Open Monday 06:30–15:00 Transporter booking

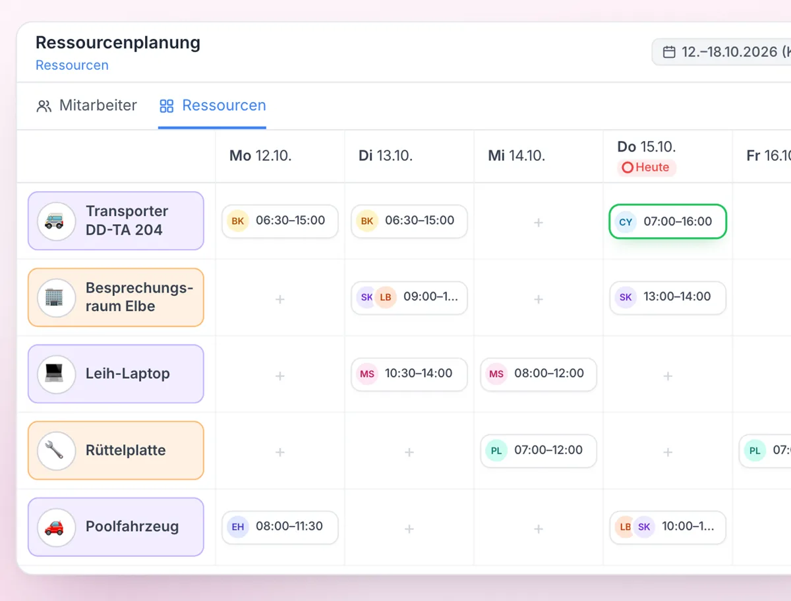[280, 221]
